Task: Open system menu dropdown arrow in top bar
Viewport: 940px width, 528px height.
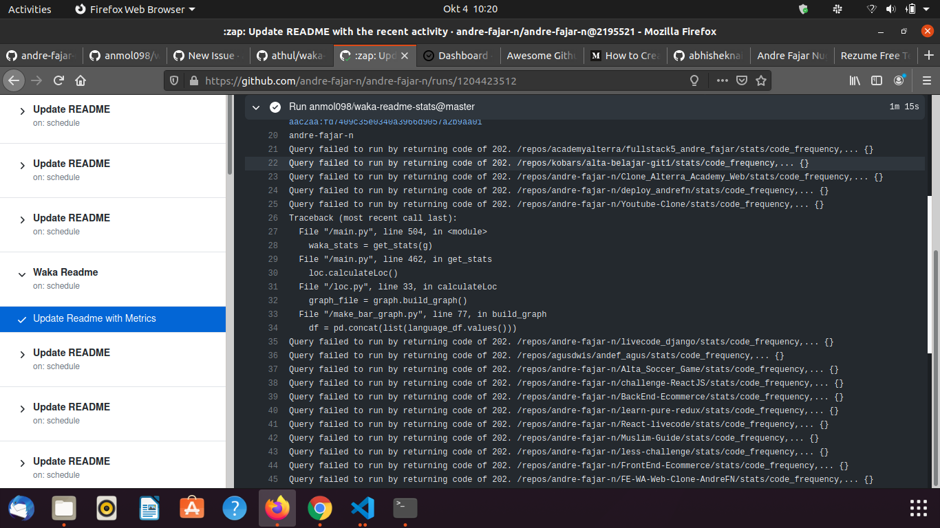Action: click(x=928, y=9)
